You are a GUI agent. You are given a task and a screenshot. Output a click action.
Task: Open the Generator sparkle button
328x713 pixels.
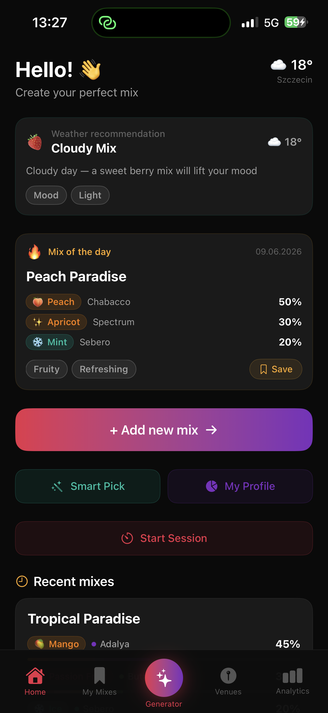[x=164, y=677]
